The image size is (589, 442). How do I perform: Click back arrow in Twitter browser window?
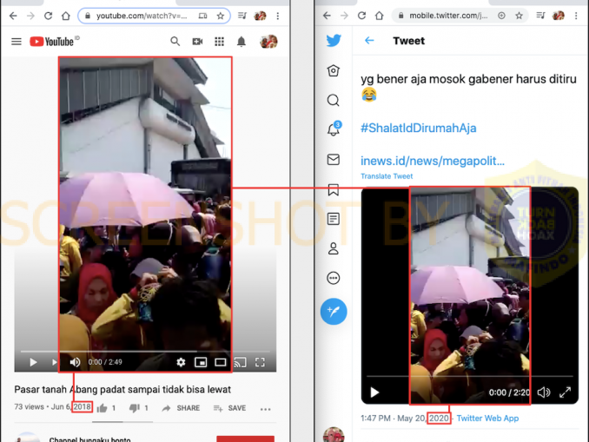[x=328, y=16]
